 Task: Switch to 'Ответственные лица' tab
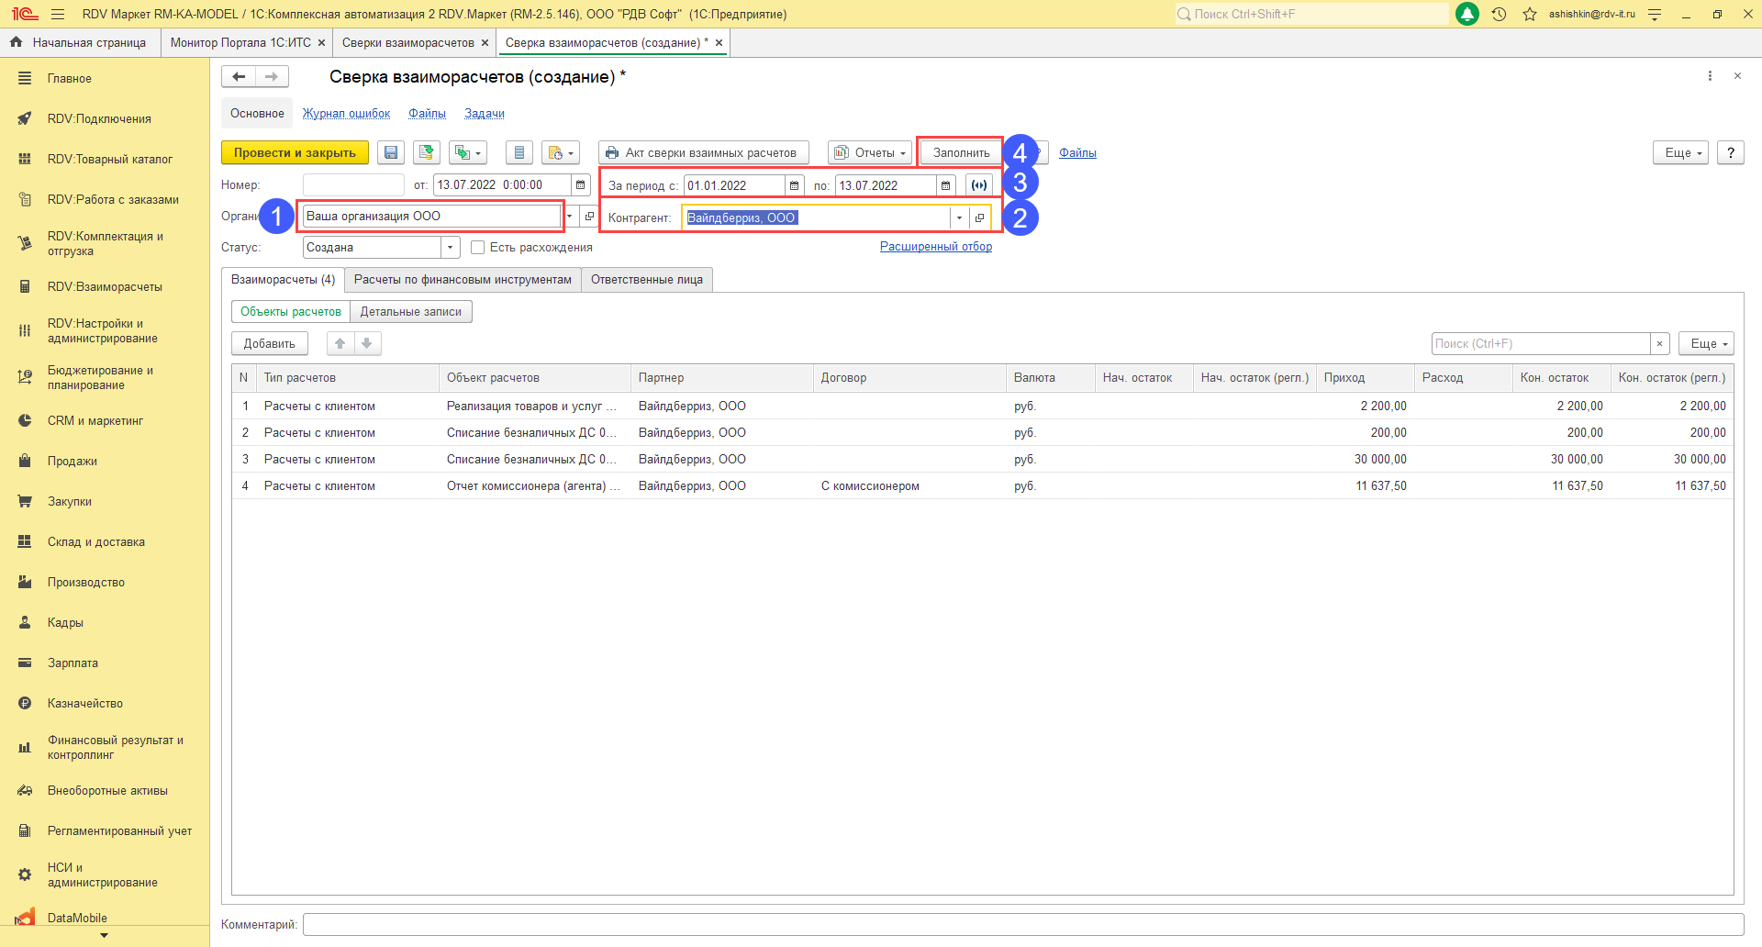646,280
